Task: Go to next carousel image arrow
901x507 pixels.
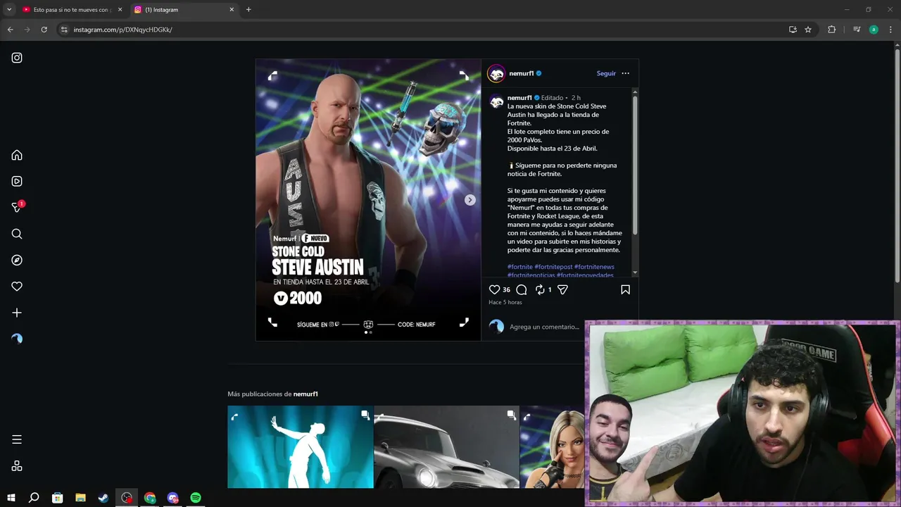Action: click(x=470, y=200)
